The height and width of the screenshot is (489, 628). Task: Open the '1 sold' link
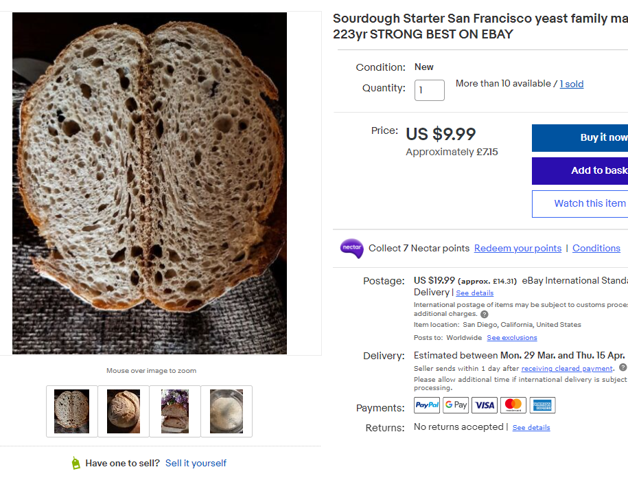(572, 84)
